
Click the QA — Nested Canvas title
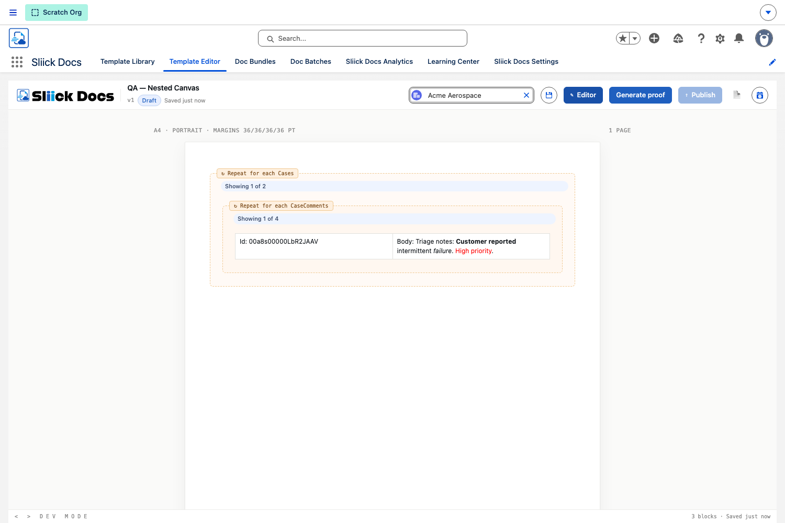point(163,88)
